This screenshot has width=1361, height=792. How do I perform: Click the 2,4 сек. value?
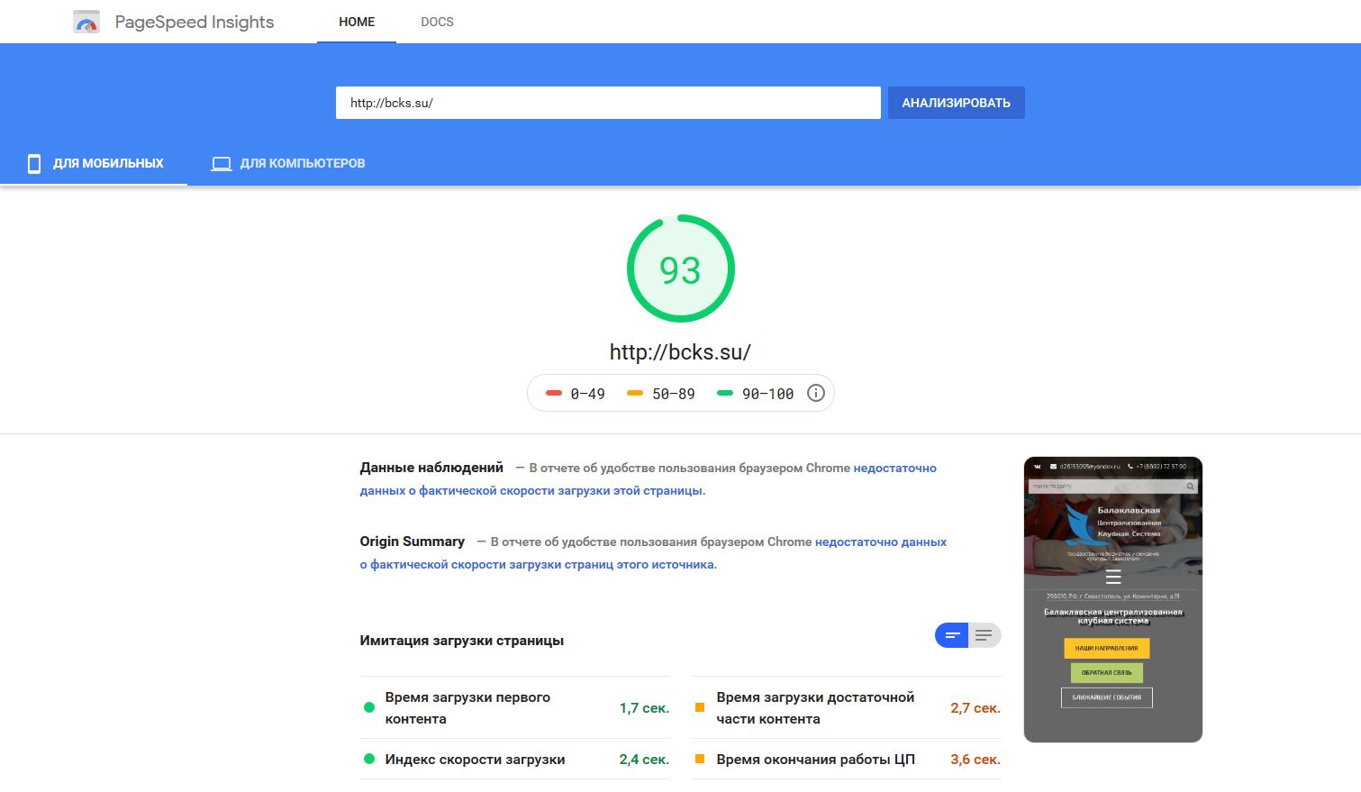[x=644, y=760]
